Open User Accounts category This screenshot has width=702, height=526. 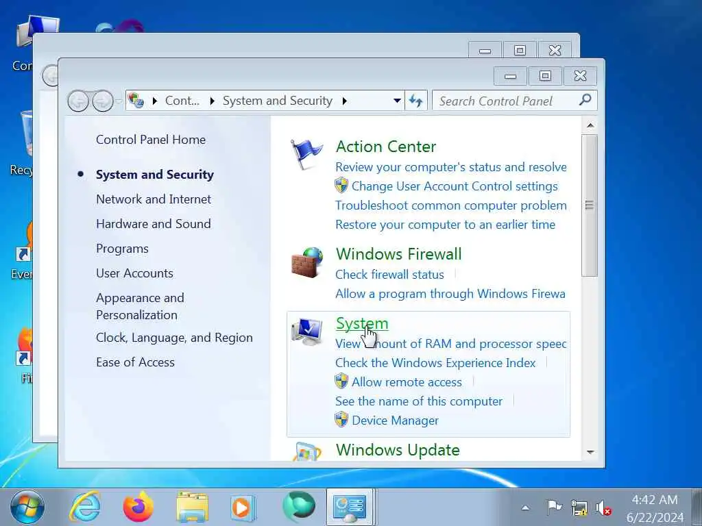(135, 273)
